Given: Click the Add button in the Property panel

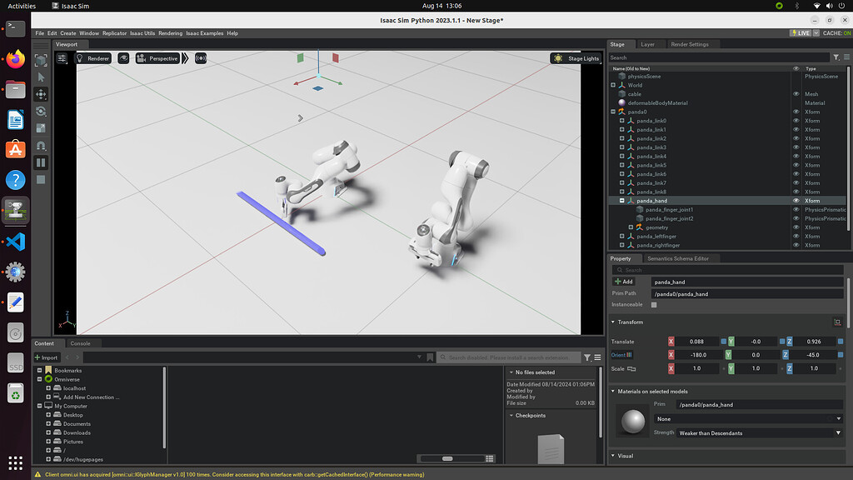Looking at the screenshot, I should 624,282.
